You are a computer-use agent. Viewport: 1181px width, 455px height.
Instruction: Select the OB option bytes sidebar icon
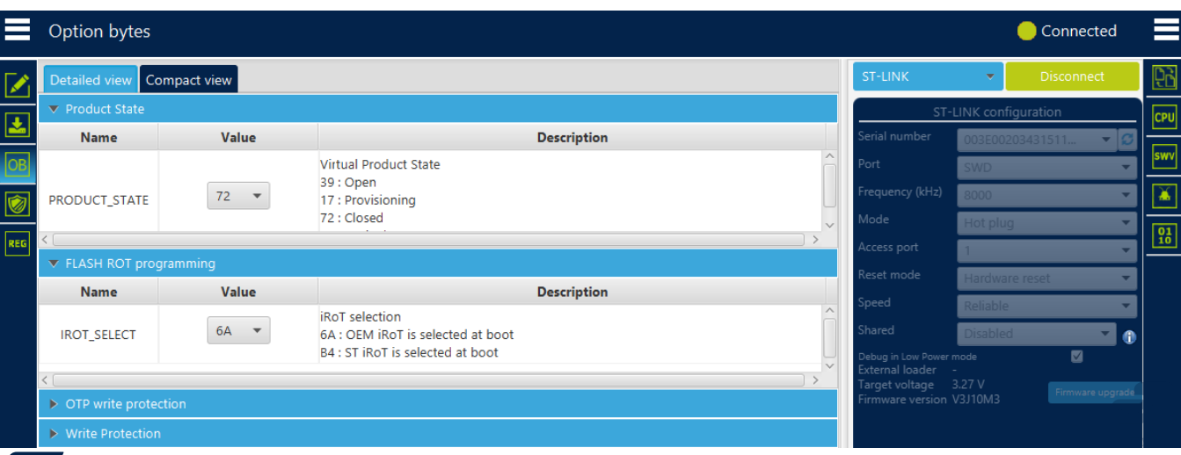(x=18, y=164)
